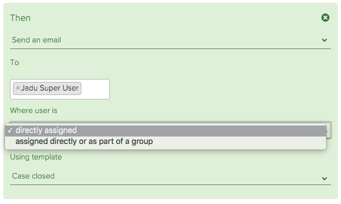Click the Jadu Super User tag text

50,88
